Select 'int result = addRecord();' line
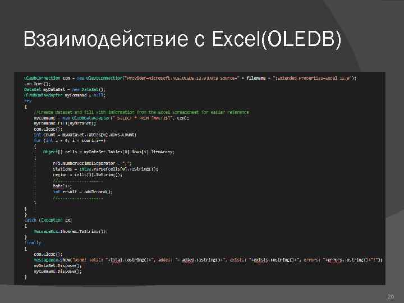The width and height of the screenshot is (404, 303). coord(82,192)
